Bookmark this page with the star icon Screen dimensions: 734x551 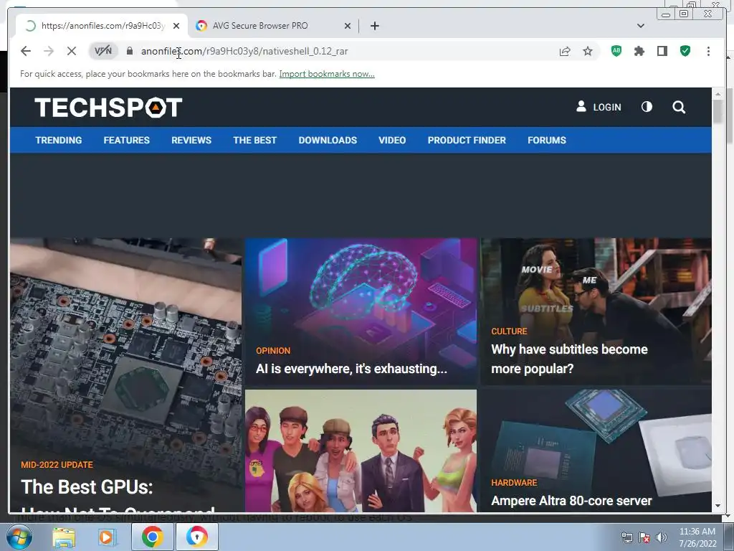pyautogui.click(x=588, y=51)
